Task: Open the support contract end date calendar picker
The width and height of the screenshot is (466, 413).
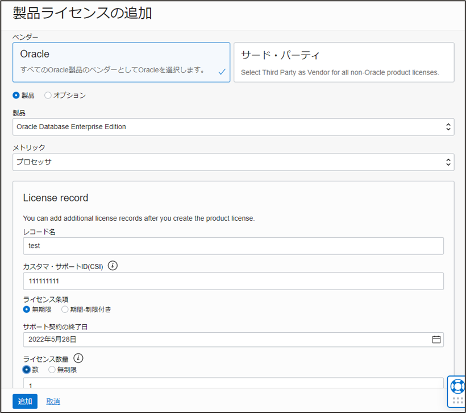Action: (x=436, y=339)
